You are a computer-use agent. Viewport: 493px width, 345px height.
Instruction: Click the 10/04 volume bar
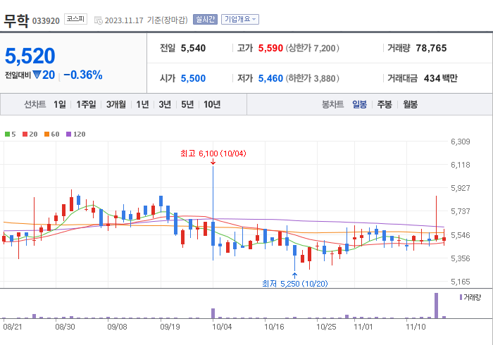213,313
